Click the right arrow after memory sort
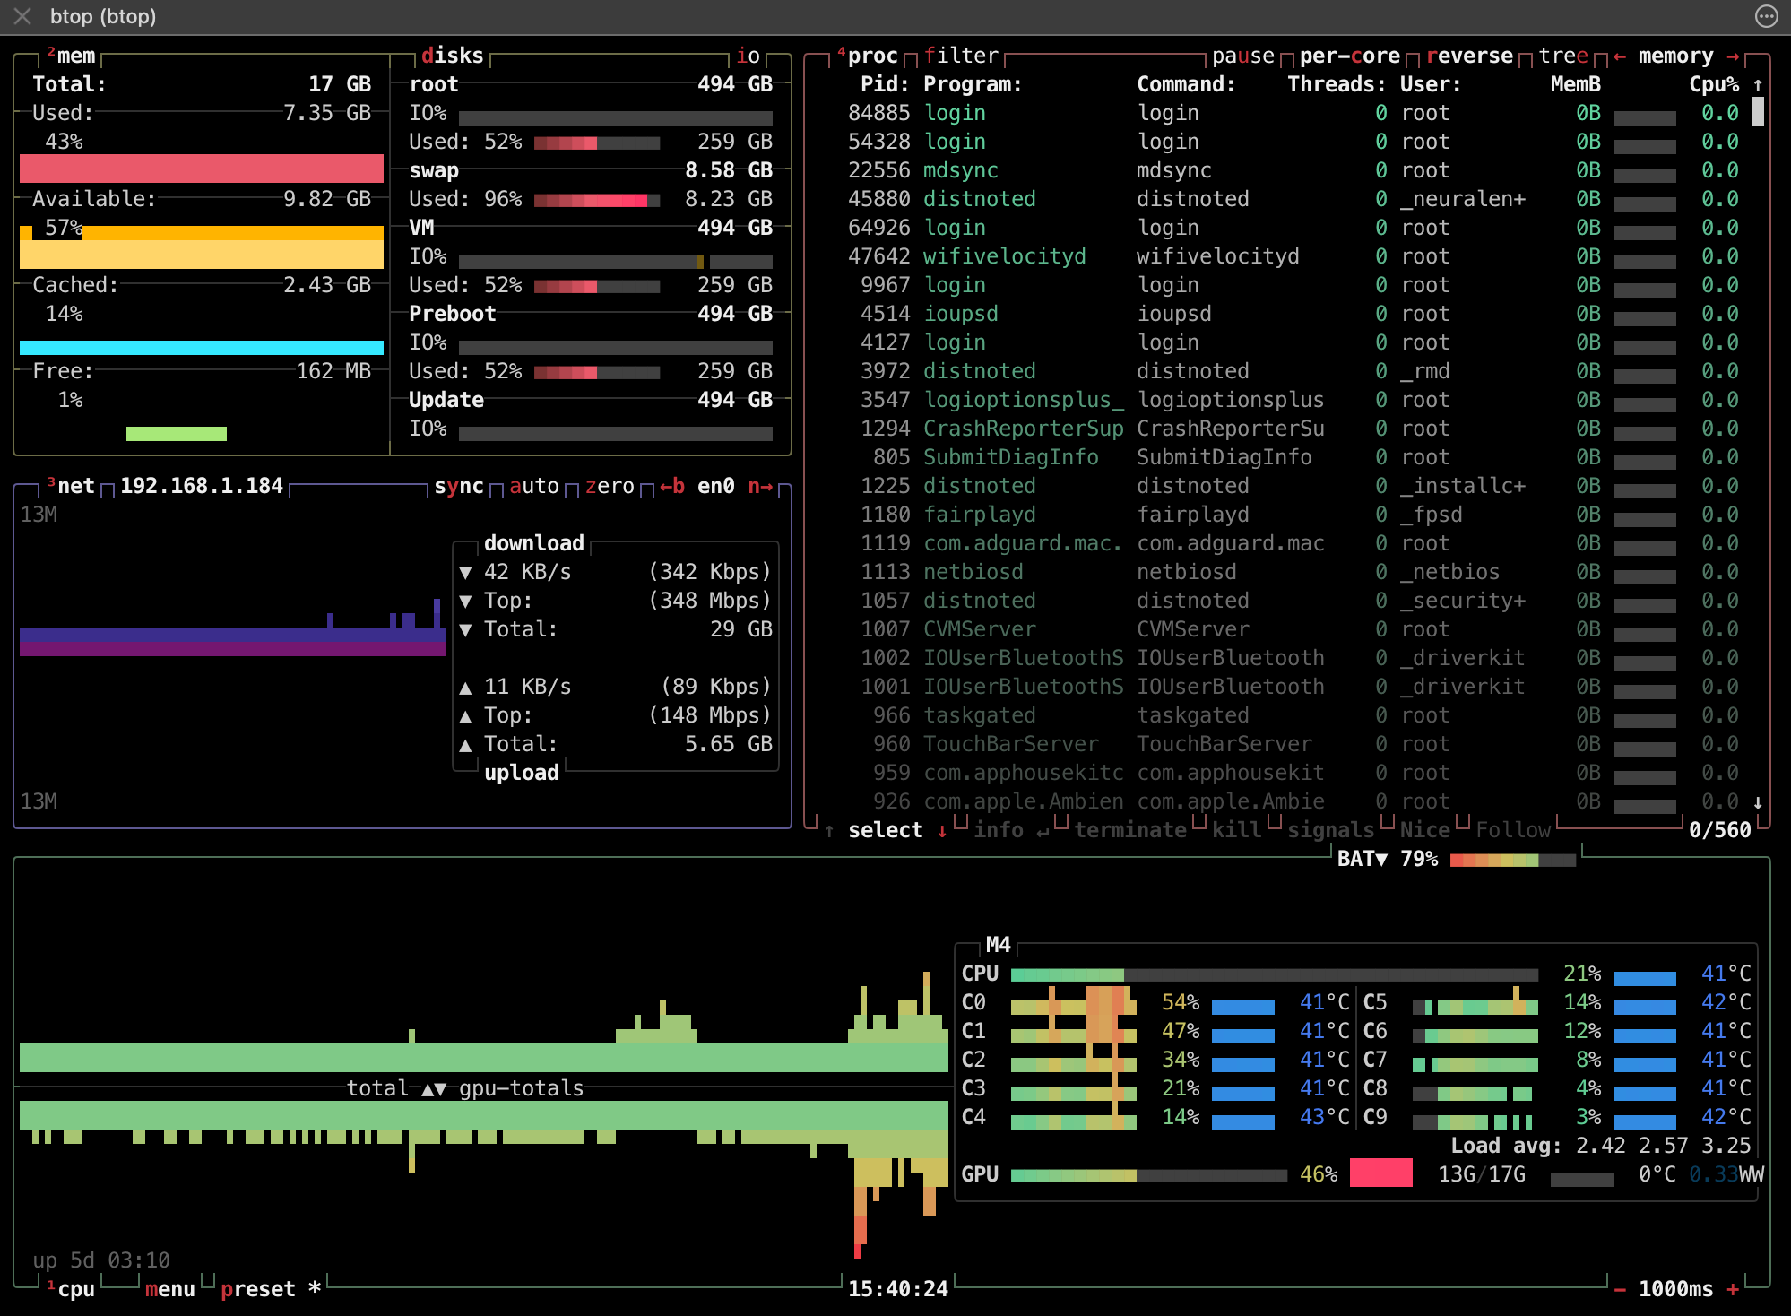Image resolution: width=1791 pixels, height=1316 pixels. coord(1733,56)
